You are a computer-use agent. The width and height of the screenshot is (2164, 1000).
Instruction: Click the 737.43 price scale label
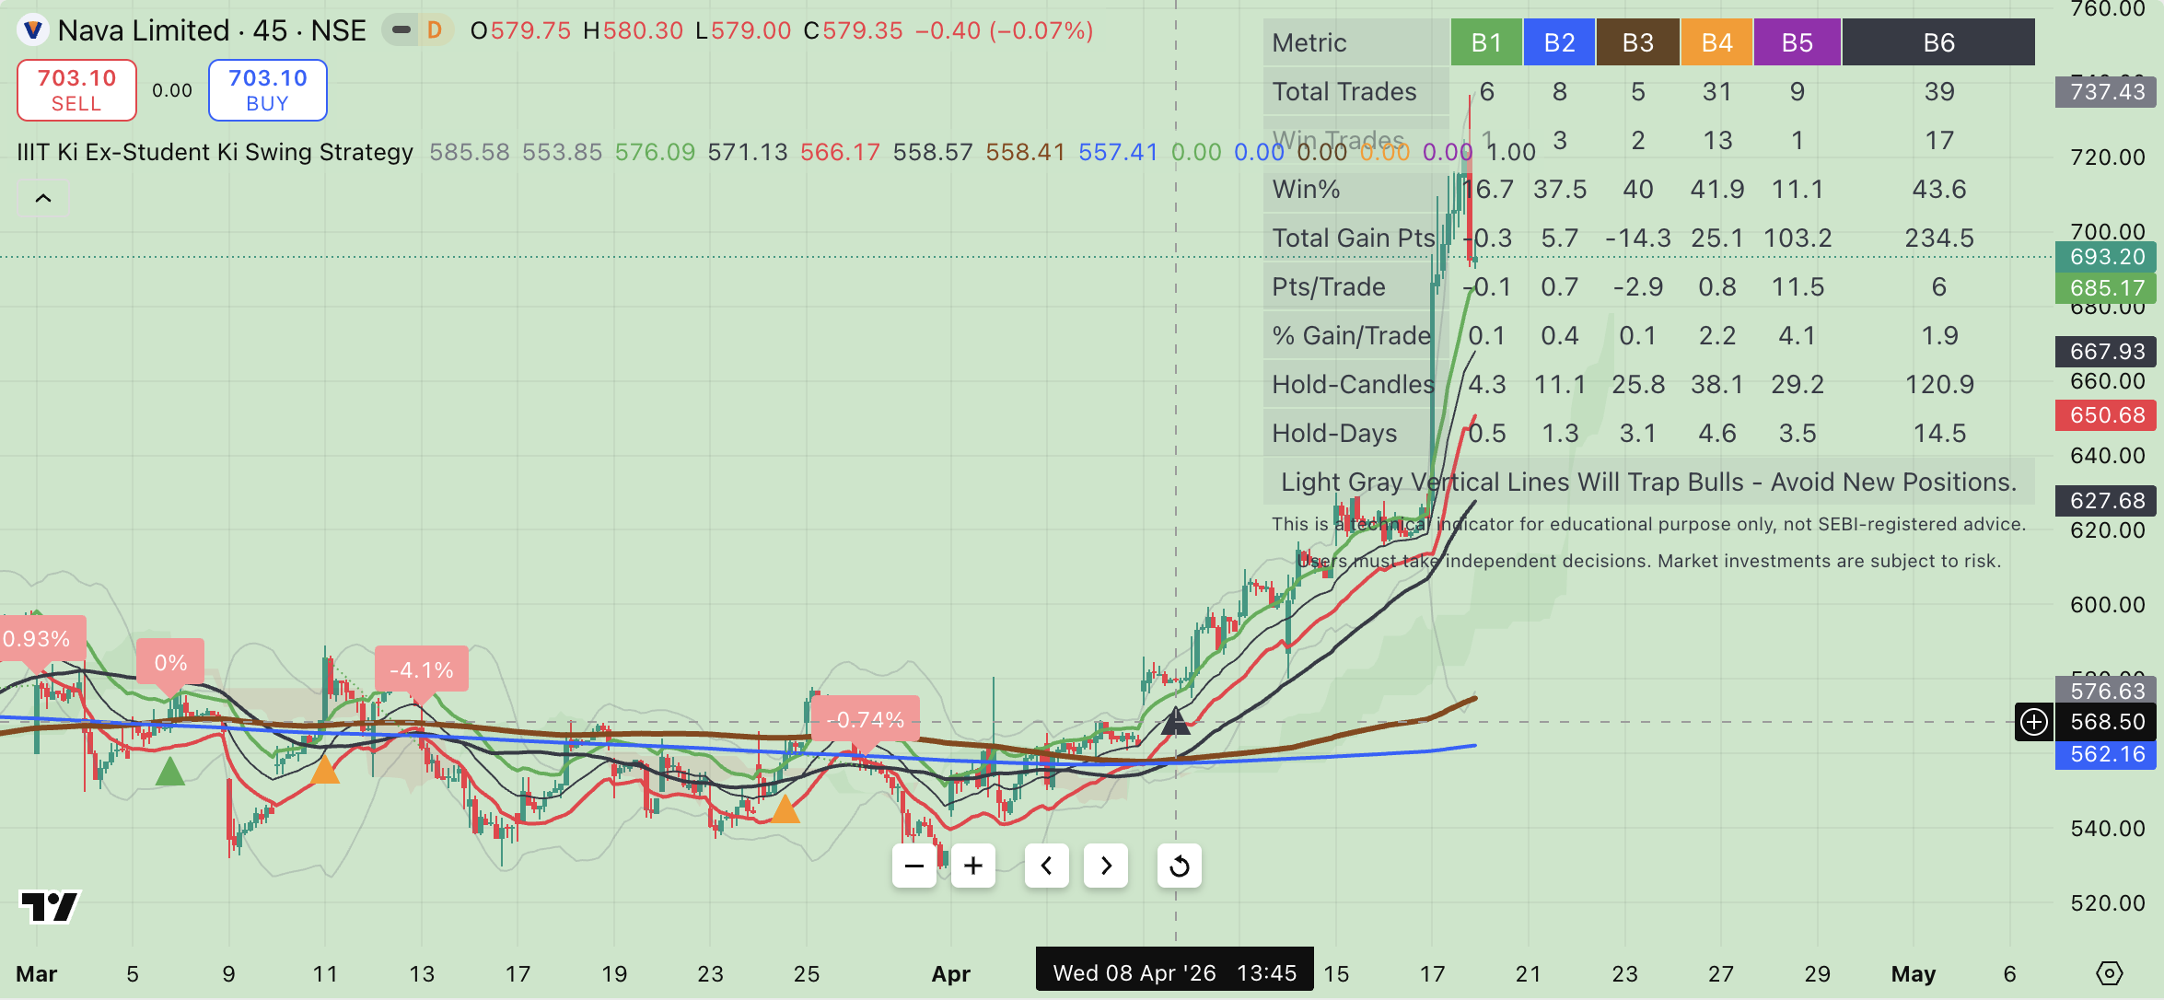(x=2108, y=91)
